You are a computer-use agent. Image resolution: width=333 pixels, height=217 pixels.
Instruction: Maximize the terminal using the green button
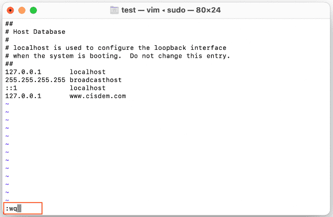click(33, 10)
